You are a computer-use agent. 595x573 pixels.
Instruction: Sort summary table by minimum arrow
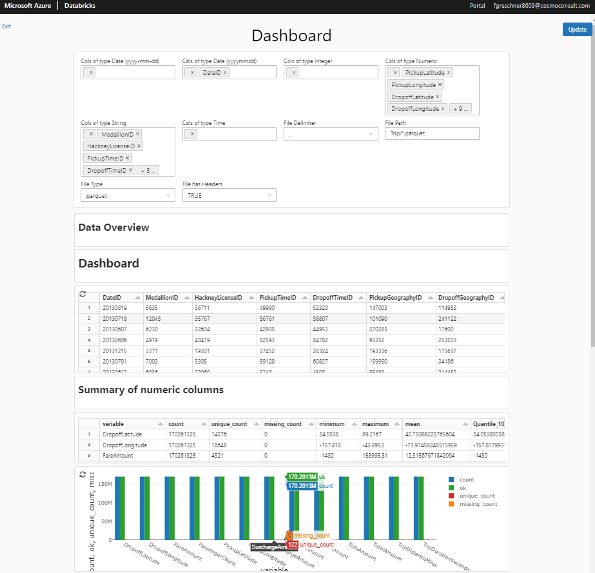click(x=354, y=424)
